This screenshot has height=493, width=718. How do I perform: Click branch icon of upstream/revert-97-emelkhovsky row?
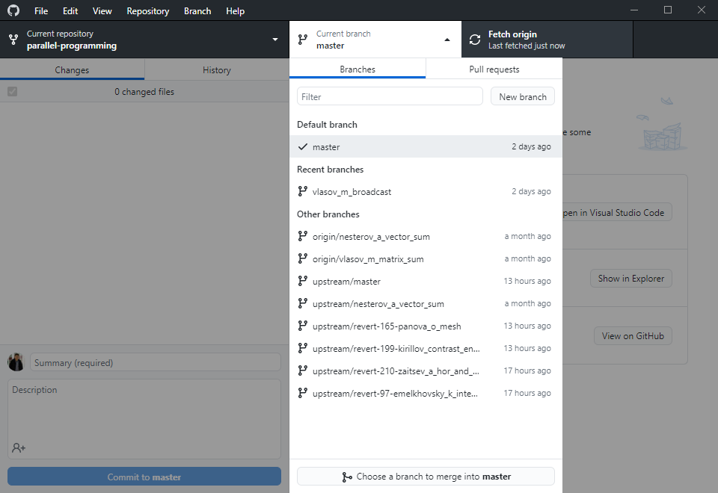point(302,393)
